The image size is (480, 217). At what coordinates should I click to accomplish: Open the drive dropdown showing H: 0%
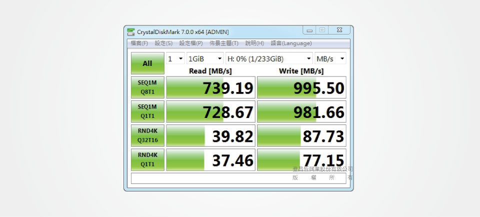(269, 58)
